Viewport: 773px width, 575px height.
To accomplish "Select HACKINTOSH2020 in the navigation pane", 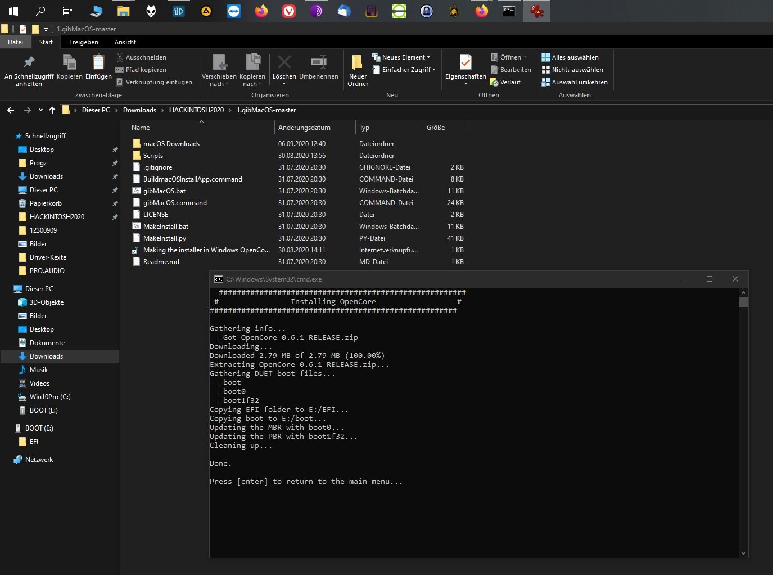I will 57,217.
